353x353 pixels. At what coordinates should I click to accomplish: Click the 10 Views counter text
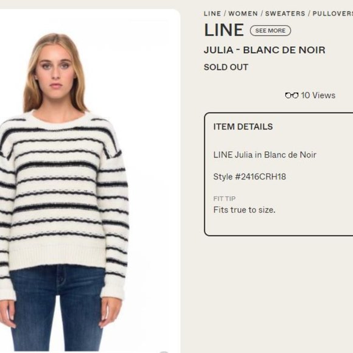click(318, 95)
